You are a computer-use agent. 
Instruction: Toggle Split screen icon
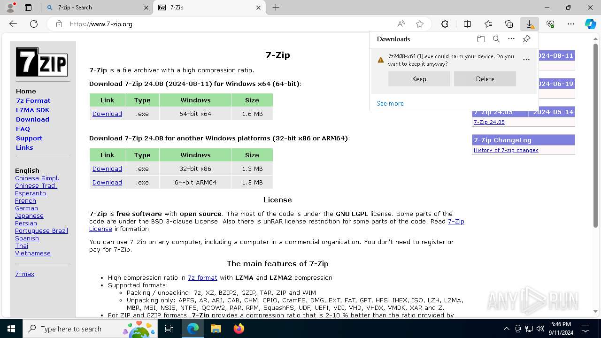coord(467,24)
